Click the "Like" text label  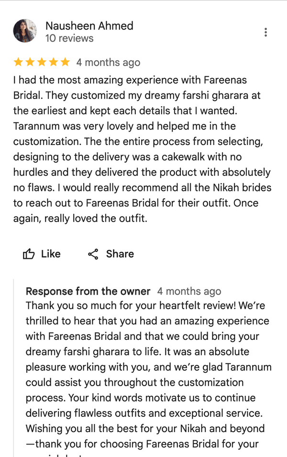51,254
